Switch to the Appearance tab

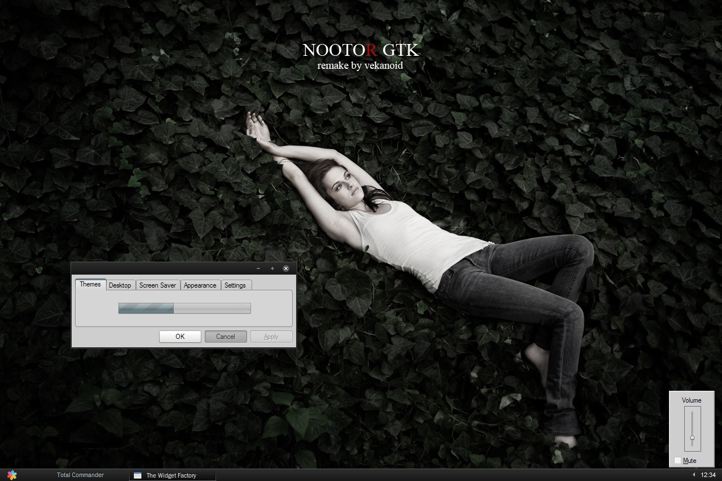(200, 285)
